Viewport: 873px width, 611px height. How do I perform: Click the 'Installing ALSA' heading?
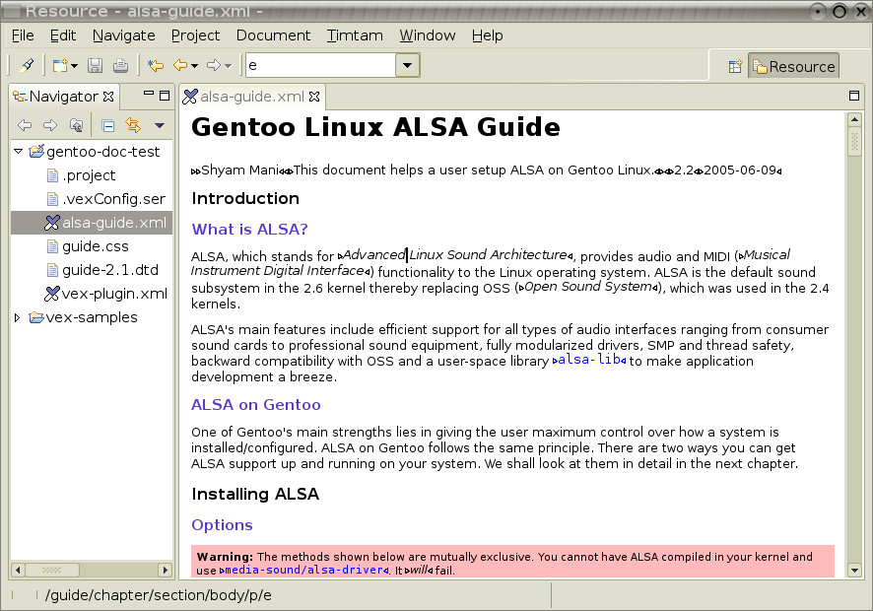[x=255, y=494]
